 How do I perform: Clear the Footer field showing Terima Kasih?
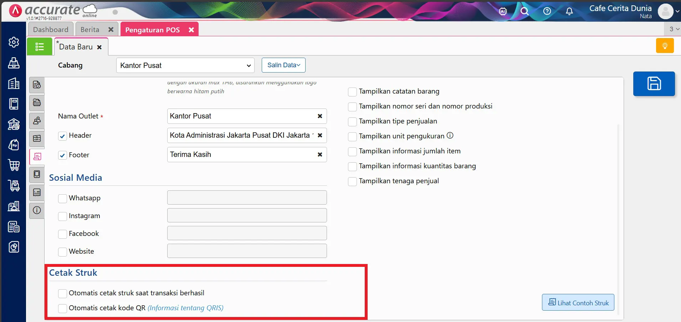click(320, 154)
